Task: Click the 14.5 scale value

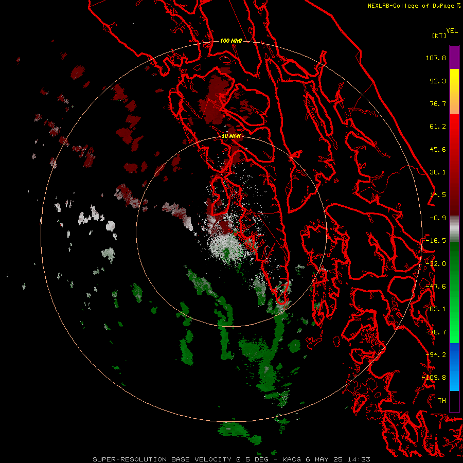Action: pyautogui.click(x=438, y=195)
